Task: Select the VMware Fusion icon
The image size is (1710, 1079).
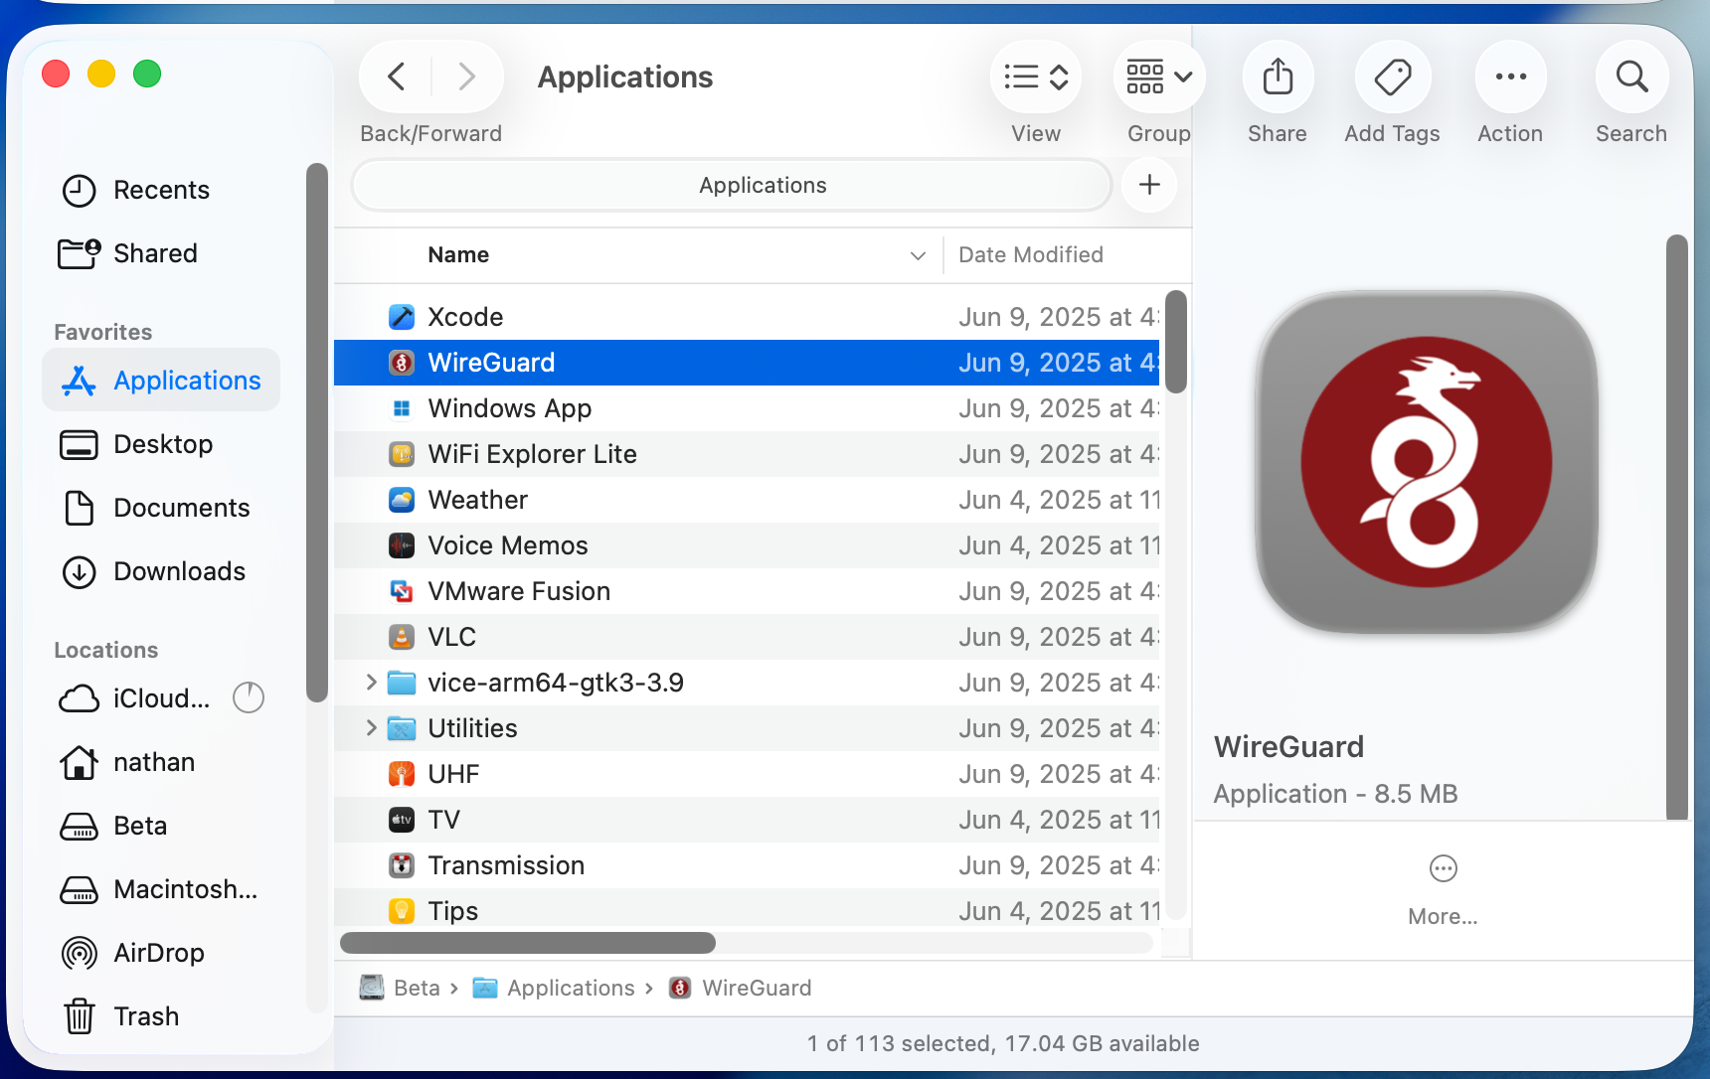Action: pos(402,591)
